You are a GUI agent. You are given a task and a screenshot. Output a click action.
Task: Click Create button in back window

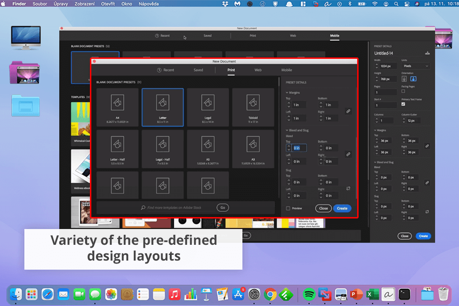423,236
